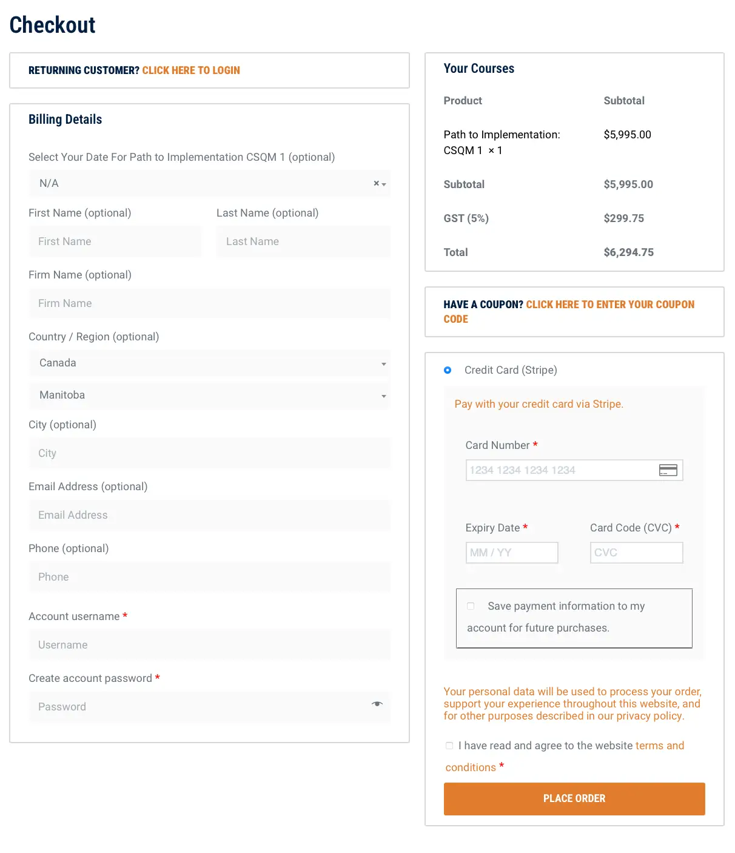Click into the Last Name field
Viewport: 735px width, 853px height.
303,241
